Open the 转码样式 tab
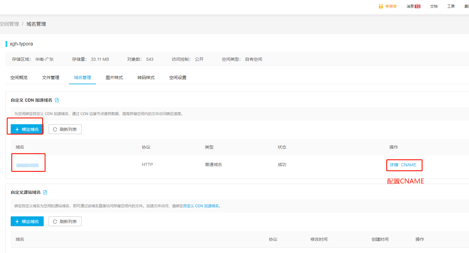Viewport: 469px width, 253px height. click(146, 78)
